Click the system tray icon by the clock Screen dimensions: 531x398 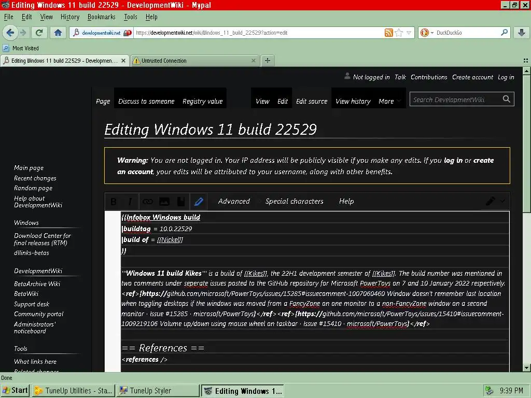[489, 391]
